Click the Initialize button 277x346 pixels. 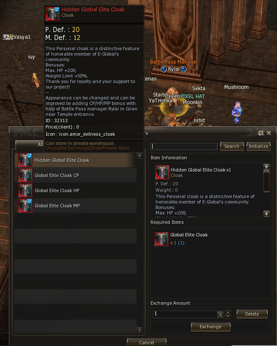tap(258, 146)
